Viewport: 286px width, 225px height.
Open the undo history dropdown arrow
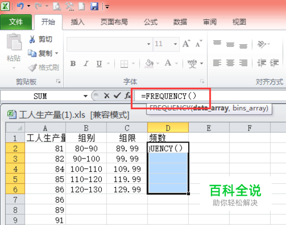click(x=29, y=6)
